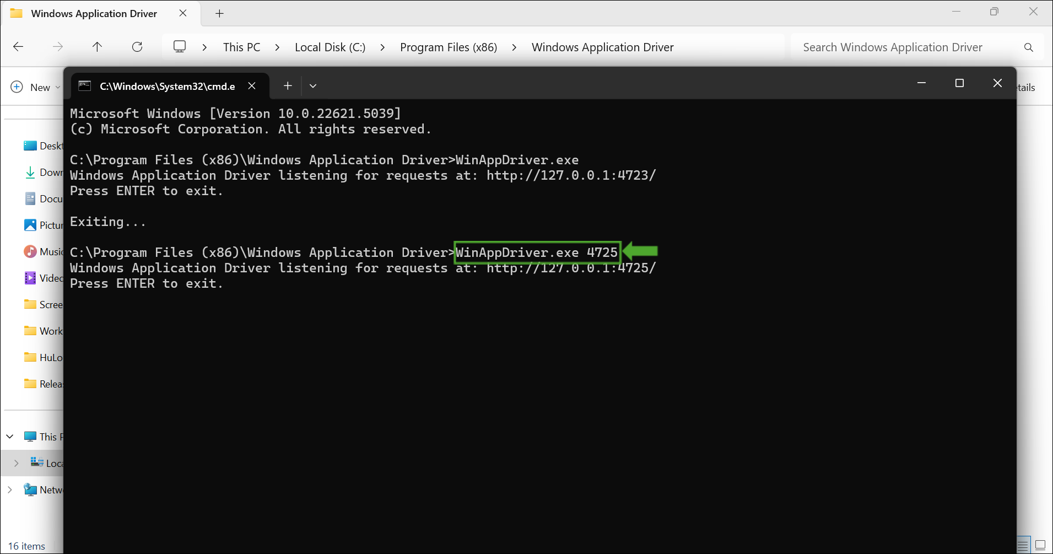Open Downloads from the sidebar
Image resolution: width=1053 pixels, height=554 pixels.
(44, 173)
